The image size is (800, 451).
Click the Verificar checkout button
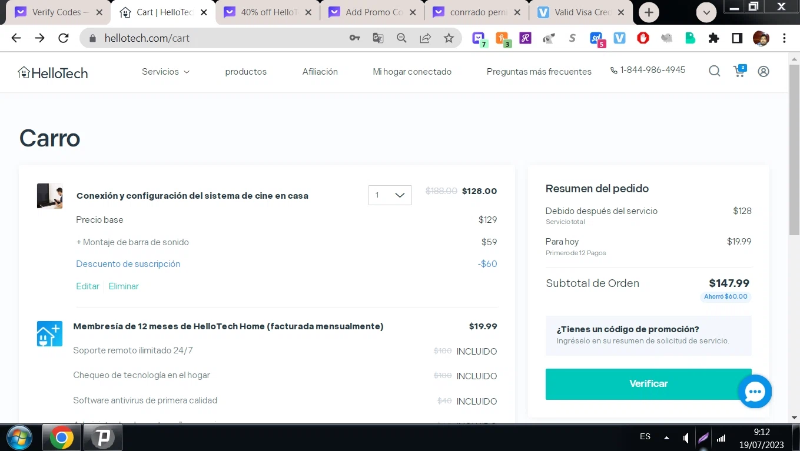648,384
